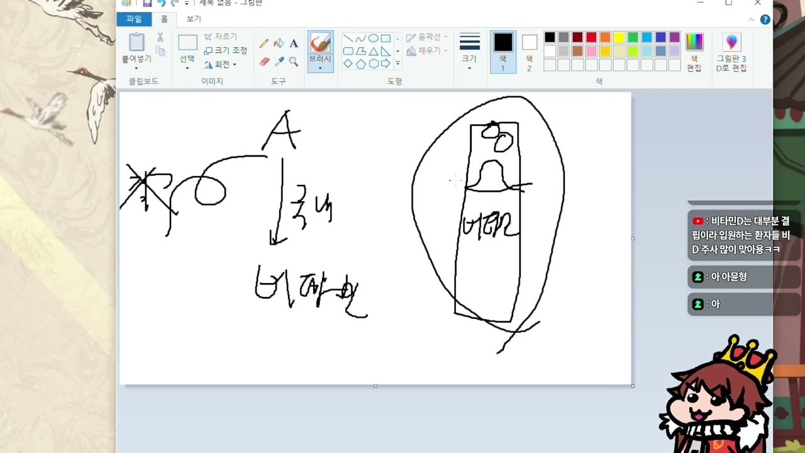Click the rectangular Select (선택) icon
This screenshot has height=453, width=805.
(x=187, y=42)
